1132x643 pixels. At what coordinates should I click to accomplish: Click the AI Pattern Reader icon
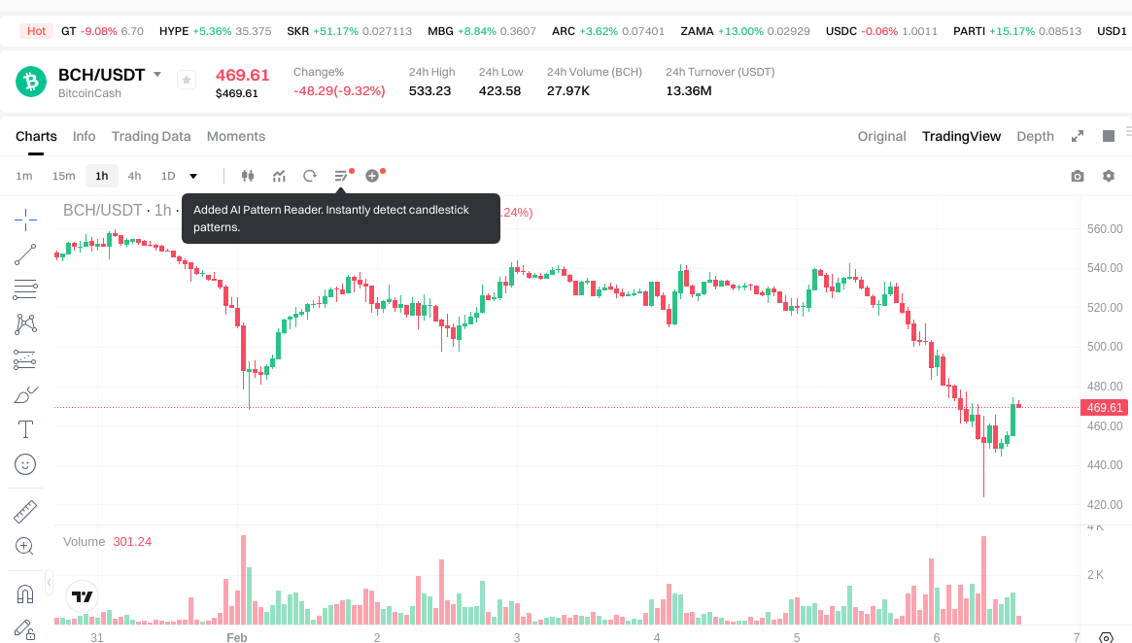tap(341, 176)
